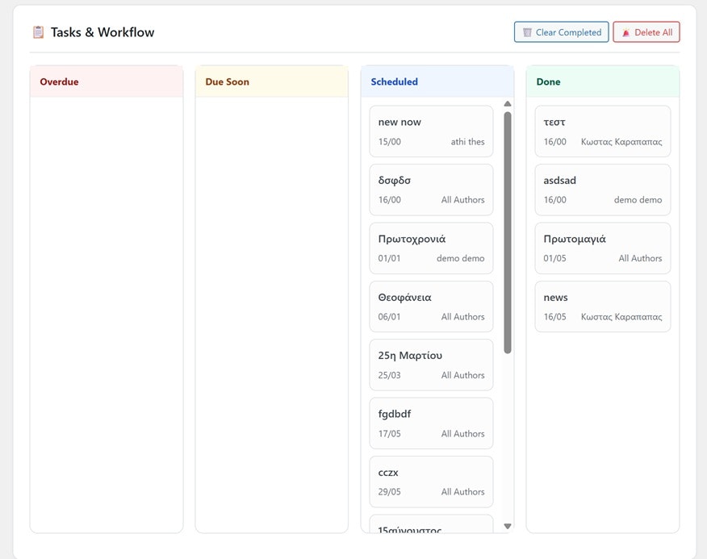This screenshot has height=559, width=707.
Task: Select the 'Πρωτοχρονιά' task card
Action: click(431, 248)
